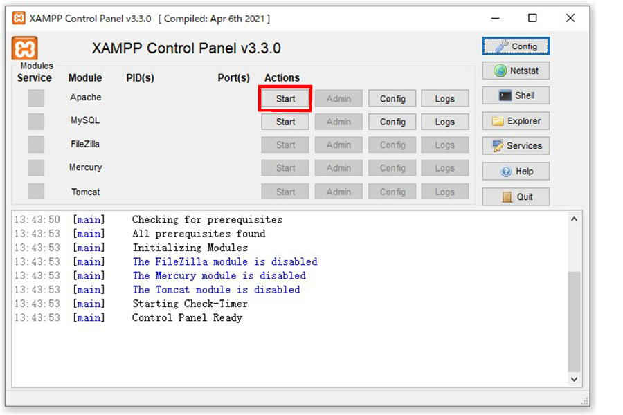Toggle the MySQL service checkbox

[x=36, y=122]
